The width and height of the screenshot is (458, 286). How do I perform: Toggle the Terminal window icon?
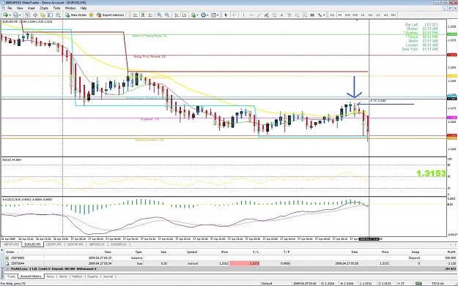[x=51, y=15]
